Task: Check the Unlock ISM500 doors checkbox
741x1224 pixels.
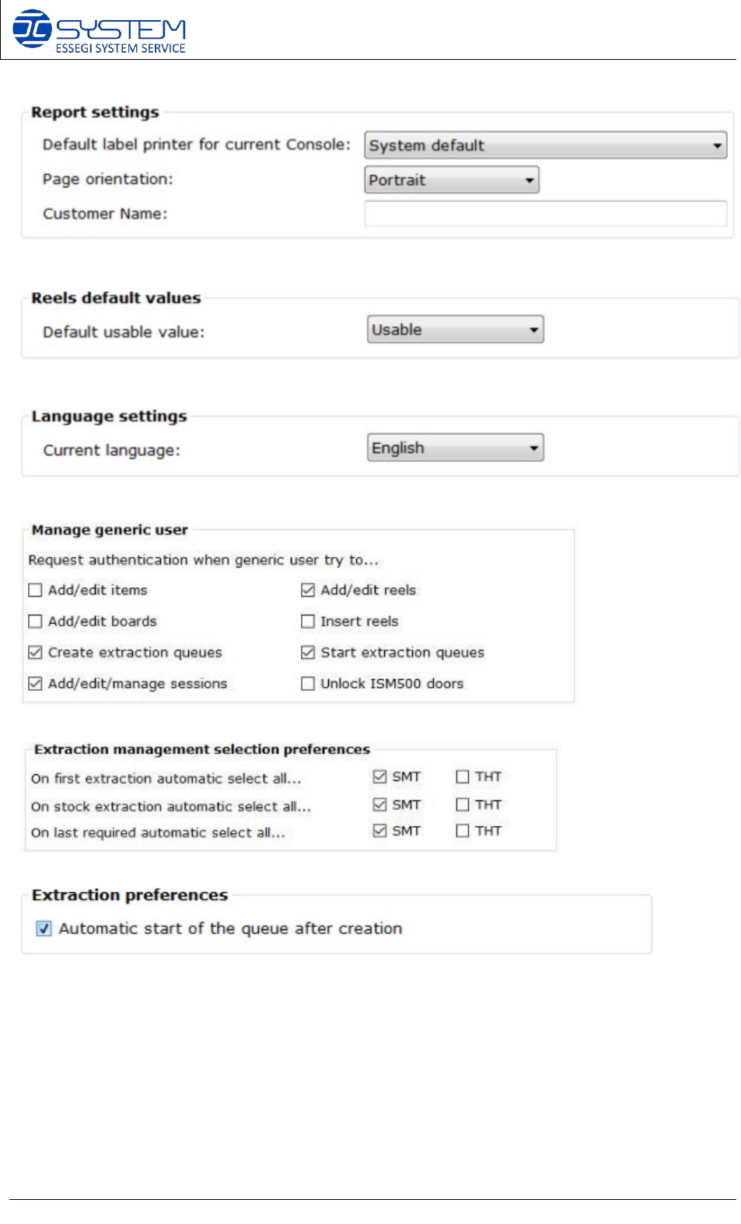Action: tap(308, 684)
